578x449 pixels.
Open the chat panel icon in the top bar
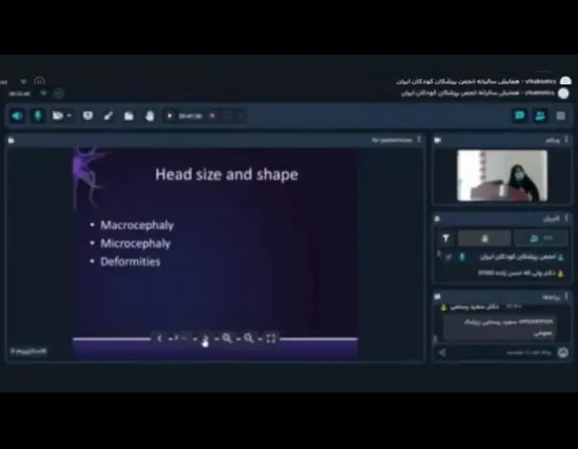520,115
